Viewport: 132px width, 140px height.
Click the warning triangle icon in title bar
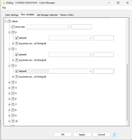point(4,3)
